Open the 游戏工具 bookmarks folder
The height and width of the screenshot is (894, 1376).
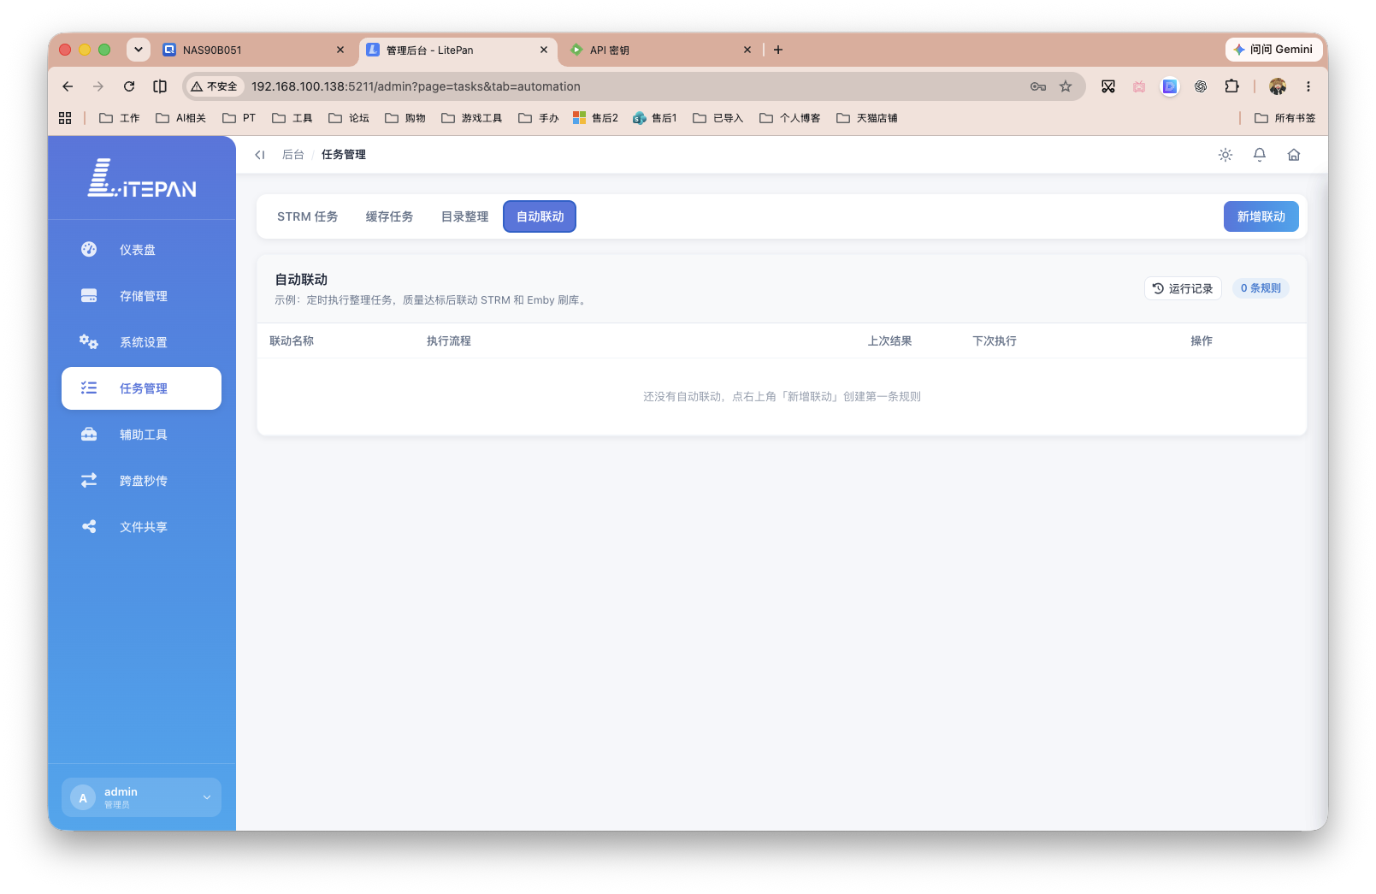[x=472, y=118]
